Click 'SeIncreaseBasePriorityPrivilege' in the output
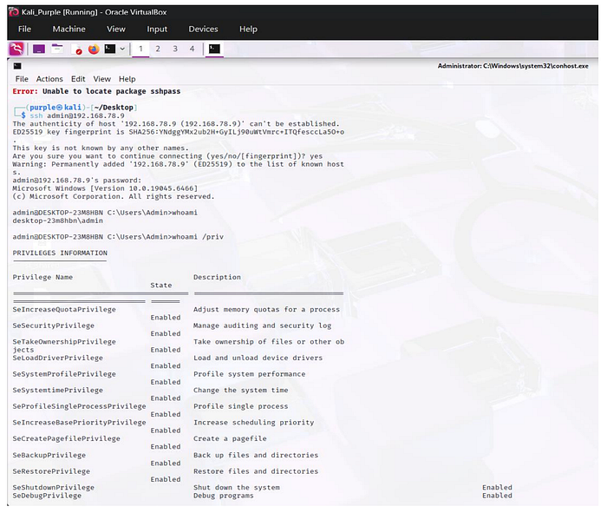The height and width of the screenshot is (513, 607). (x=80, y=423)
